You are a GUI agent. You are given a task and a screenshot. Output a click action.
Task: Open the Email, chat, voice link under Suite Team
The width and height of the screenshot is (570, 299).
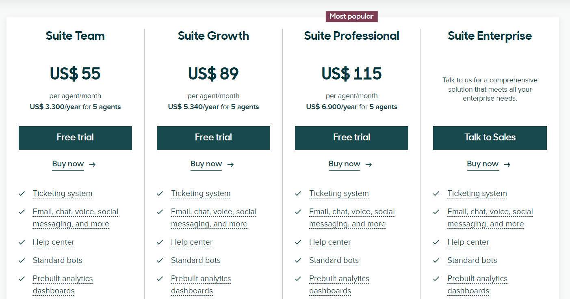(75, 211)
